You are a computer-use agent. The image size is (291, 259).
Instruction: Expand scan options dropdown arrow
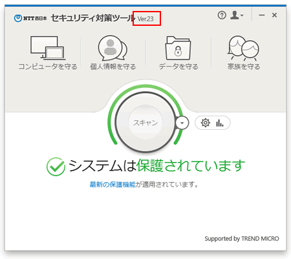(x=182, y=123)
